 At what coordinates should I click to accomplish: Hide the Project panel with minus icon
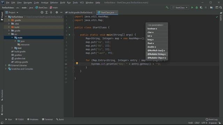tap(61, 12)
